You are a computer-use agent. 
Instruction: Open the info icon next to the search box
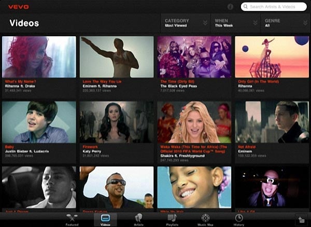(x=230, y=7)
